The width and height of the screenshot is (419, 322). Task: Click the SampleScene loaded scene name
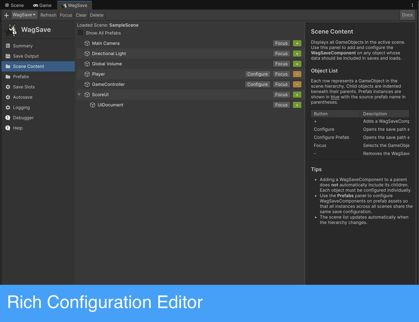124,25
